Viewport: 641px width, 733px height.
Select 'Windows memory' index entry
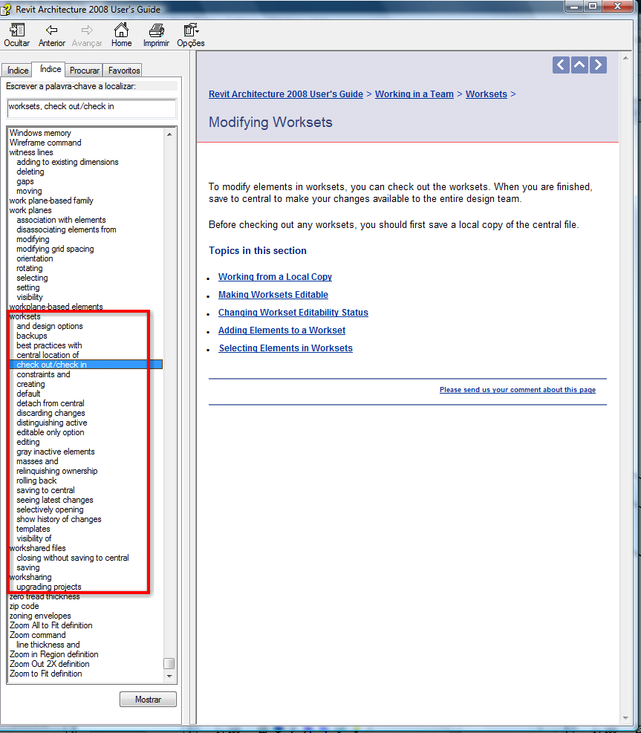click(40, 133)
